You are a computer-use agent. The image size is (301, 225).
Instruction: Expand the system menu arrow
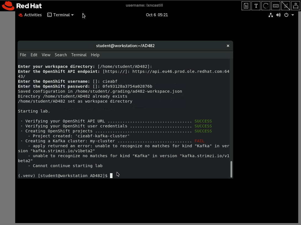pyautogui.click(x=293, y=15)
